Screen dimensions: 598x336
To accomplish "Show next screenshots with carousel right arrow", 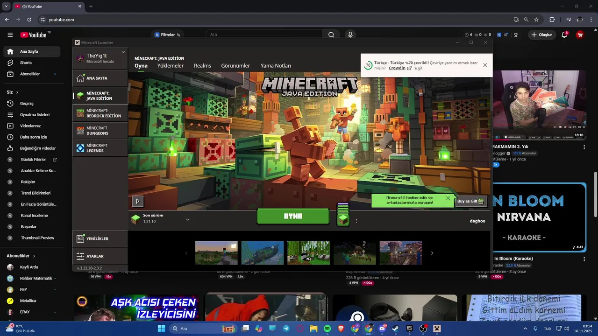I will point(432,253).
